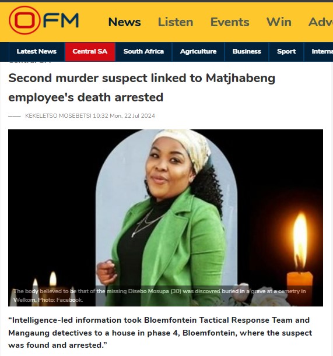Open the Listen menu
This screenshot has width=333, height=356.
click(176, 22)
